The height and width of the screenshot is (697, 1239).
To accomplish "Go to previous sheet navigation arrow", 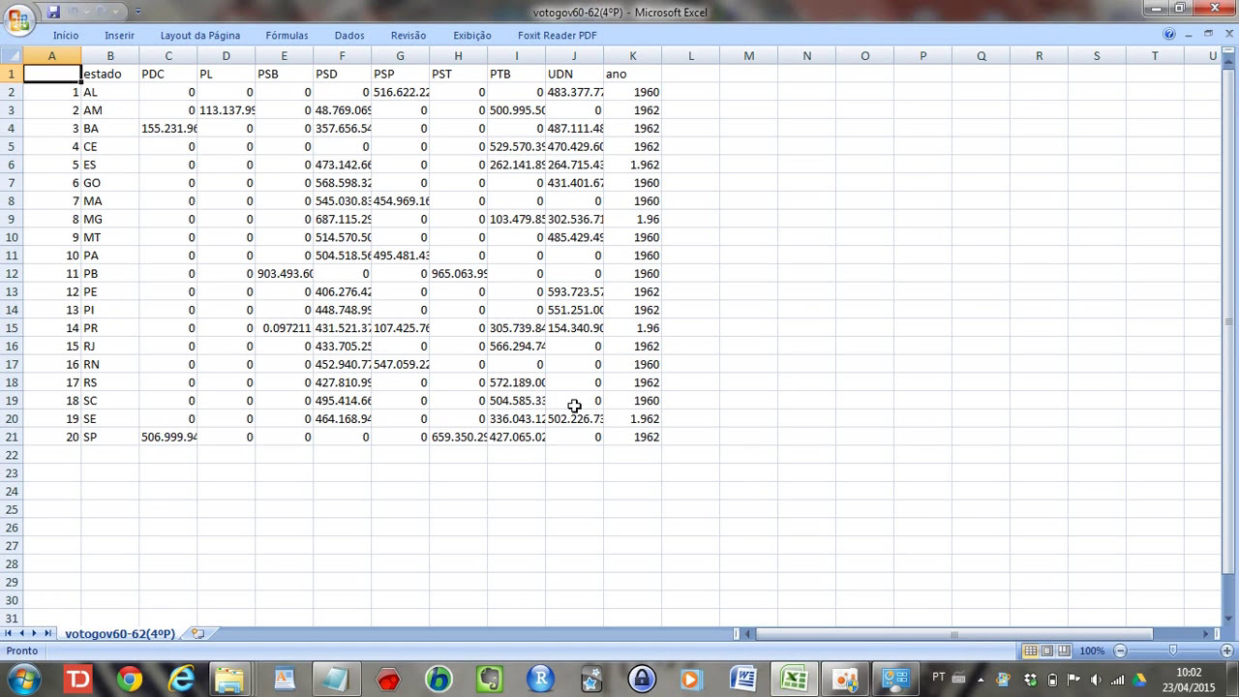I will coord(21,634).
